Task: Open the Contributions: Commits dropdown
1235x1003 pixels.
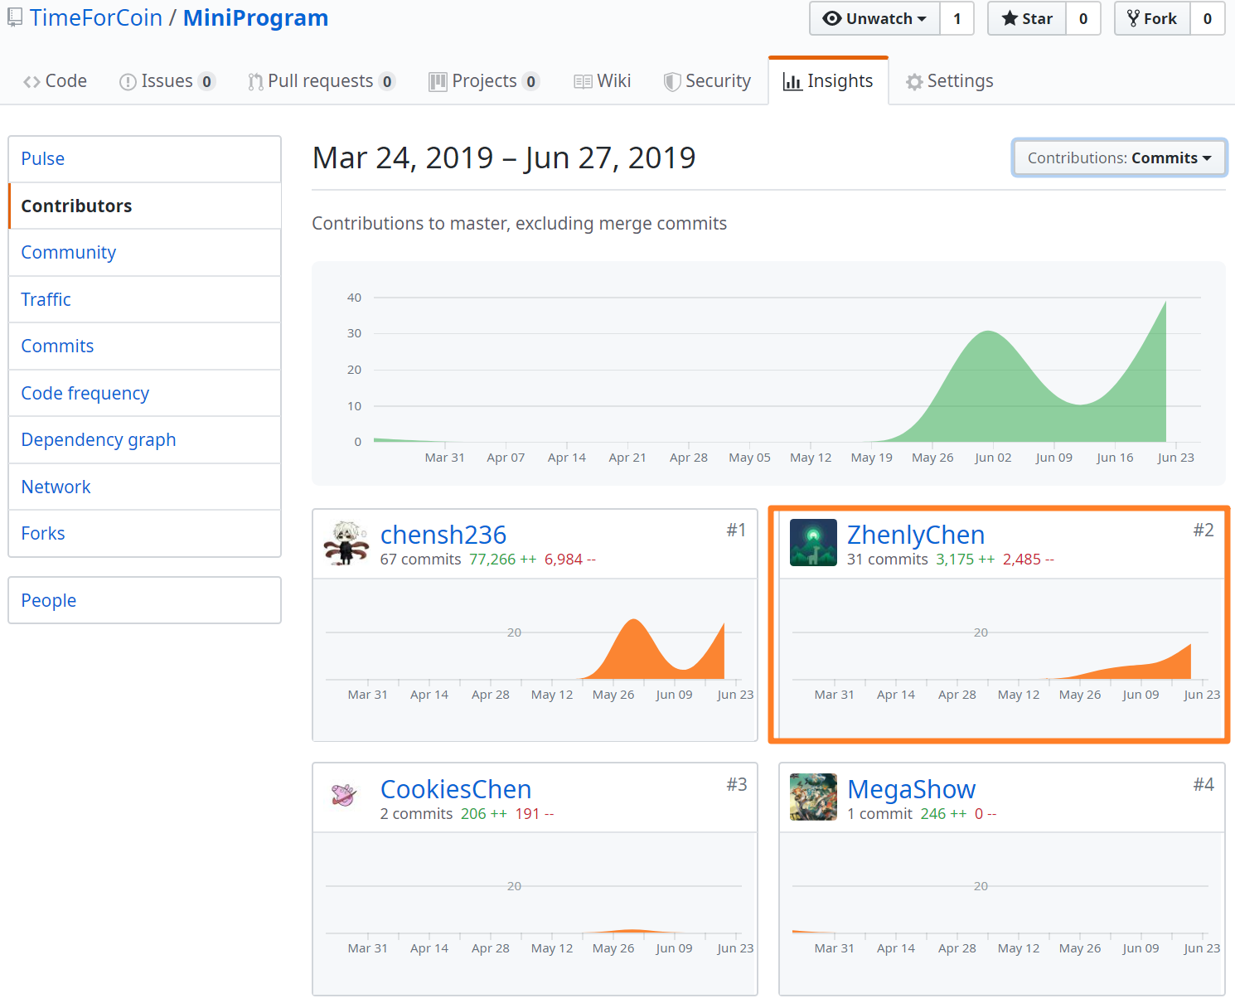Action: 1119,157
